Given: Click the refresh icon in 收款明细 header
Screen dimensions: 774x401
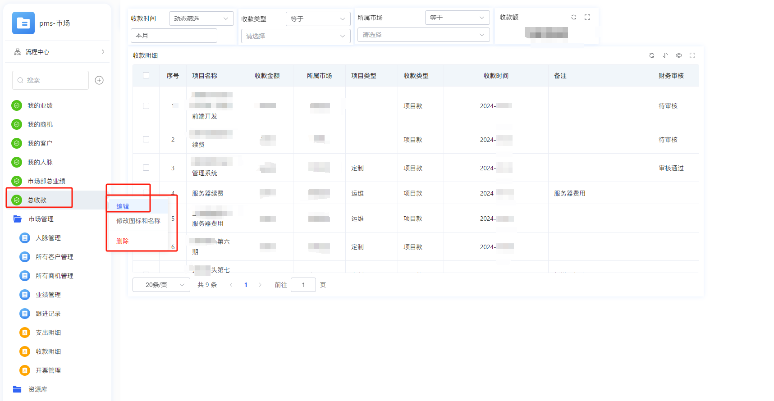Looking at the screenshot, I should point(651,55).
